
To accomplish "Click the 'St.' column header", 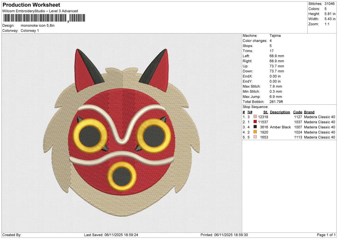I will click(x=266, y=112).
